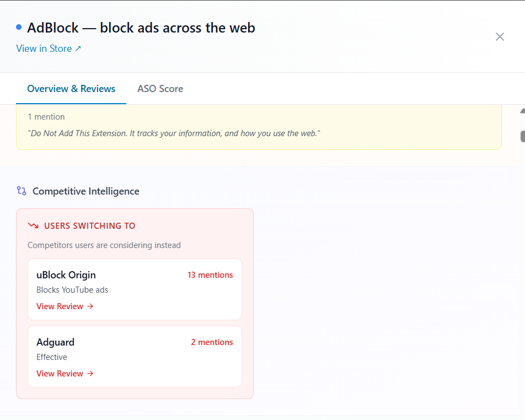Click the arrow icon in uBlock Origin's View Review

[90, 306]
